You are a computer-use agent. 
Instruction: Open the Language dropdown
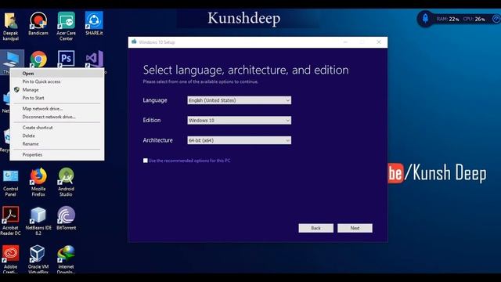[x=239, y=100]
